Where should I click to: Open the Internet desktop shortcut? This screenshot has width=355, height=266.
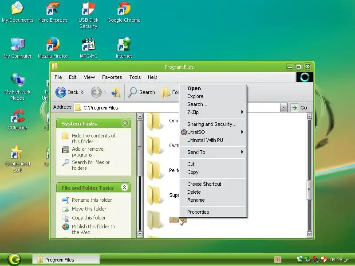[x=124, y=48]
